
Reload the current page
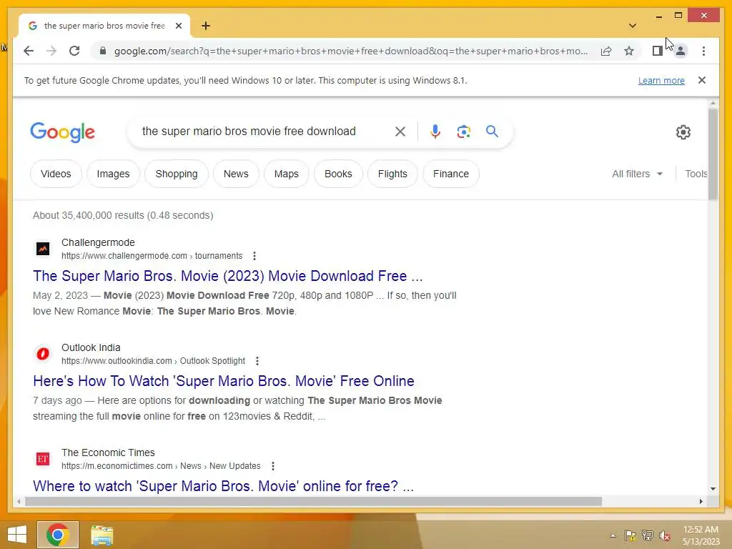74,51
